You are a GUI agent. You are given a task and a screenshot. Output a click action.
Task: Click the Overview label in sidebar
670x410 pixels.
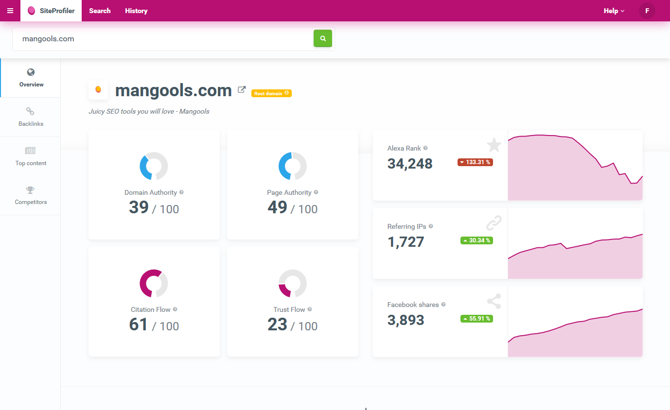click(31, 85)
